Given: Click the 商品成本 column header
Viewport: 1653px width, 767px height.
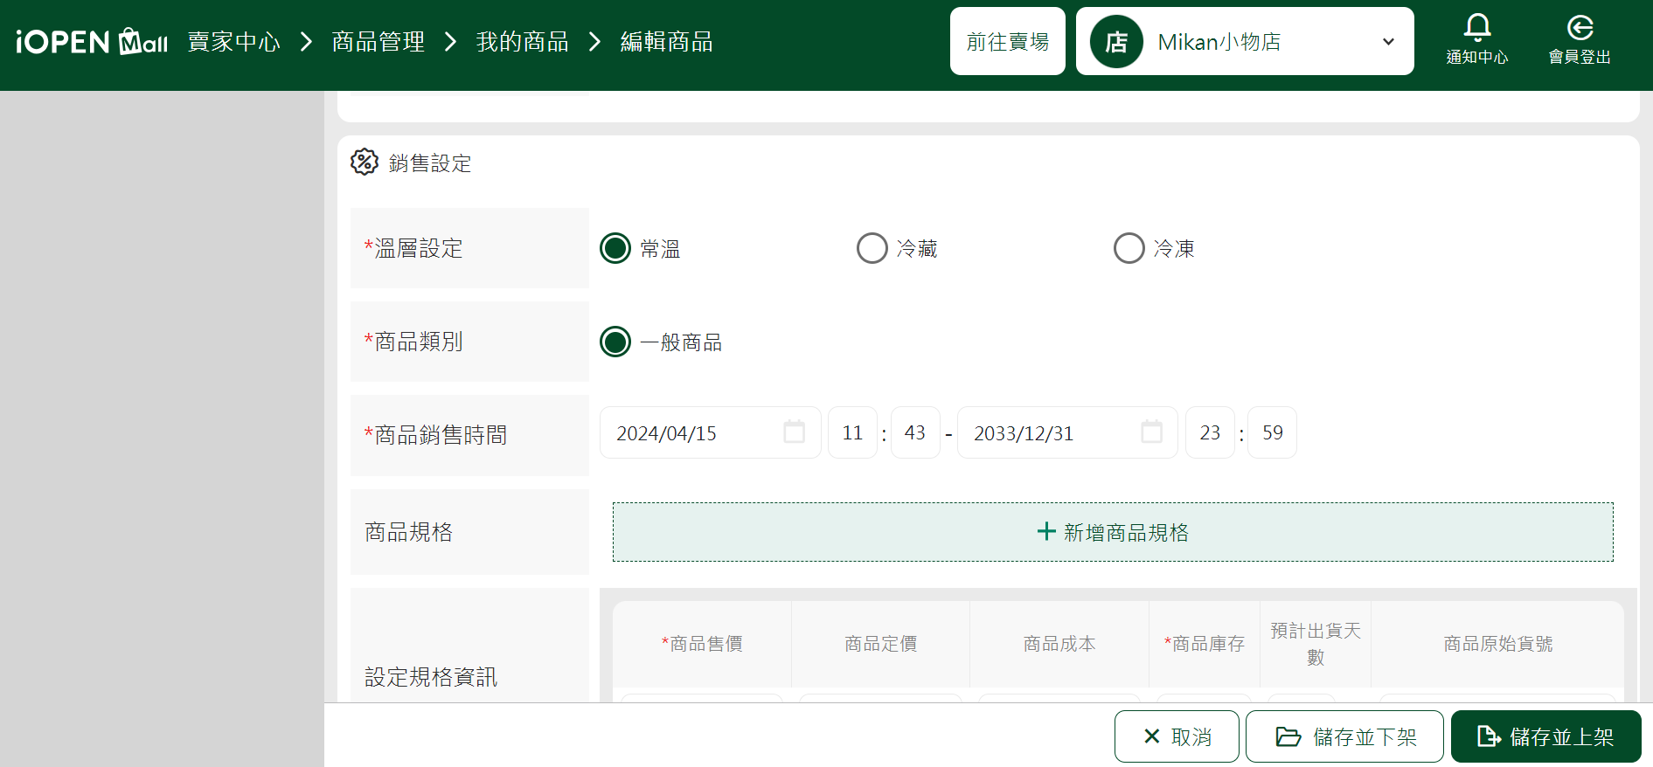Looking at the screenshot, I should [1059, 644].
